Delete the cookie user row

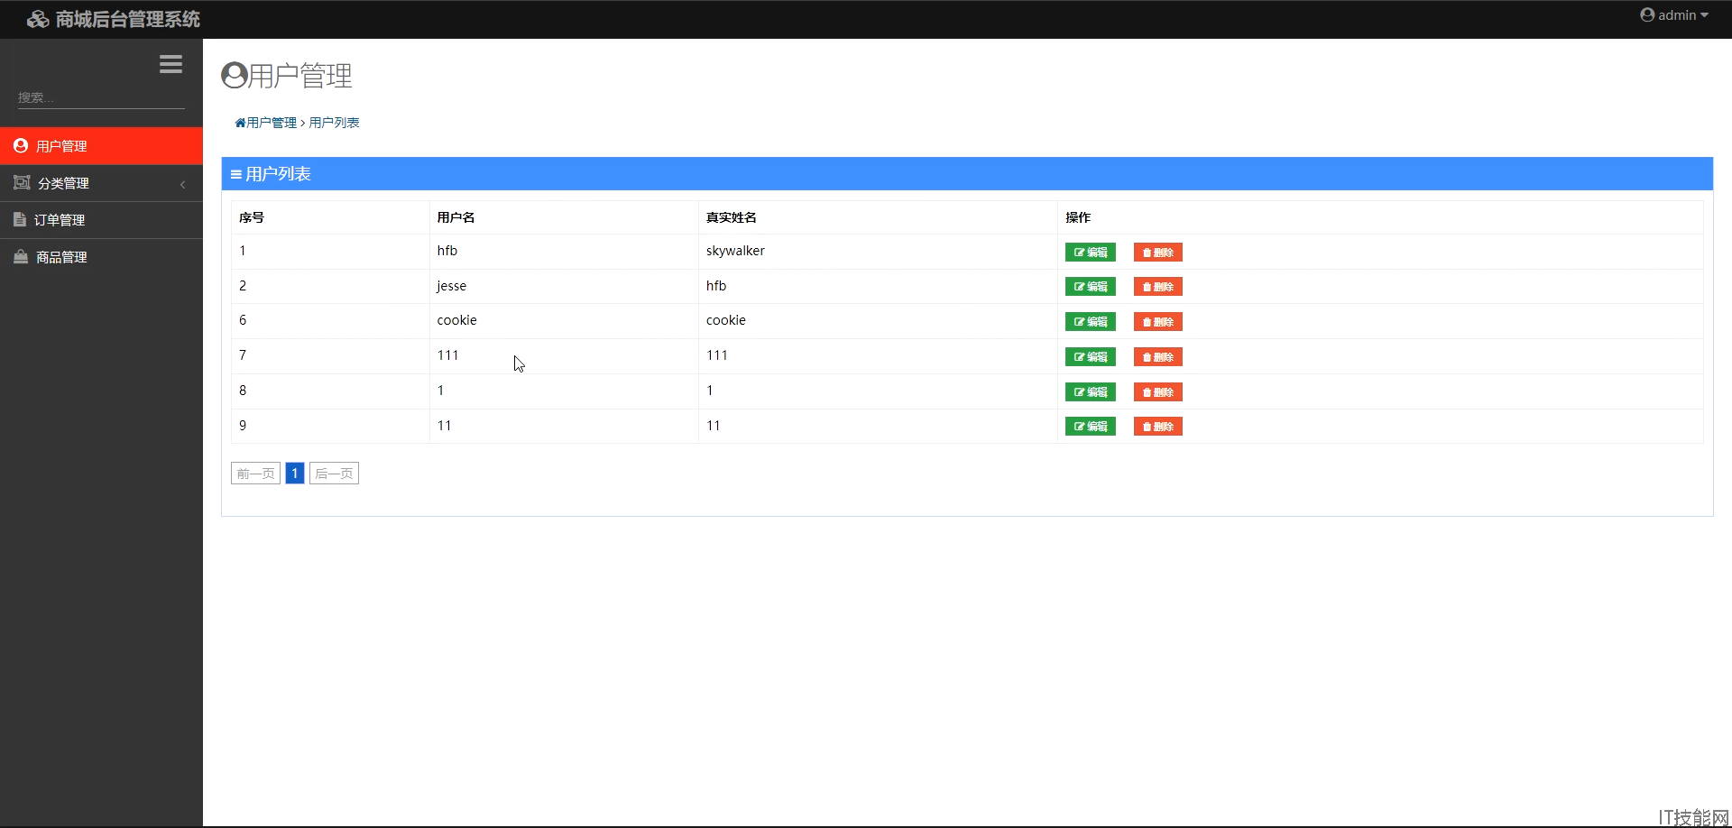(x=1157, y=322)
